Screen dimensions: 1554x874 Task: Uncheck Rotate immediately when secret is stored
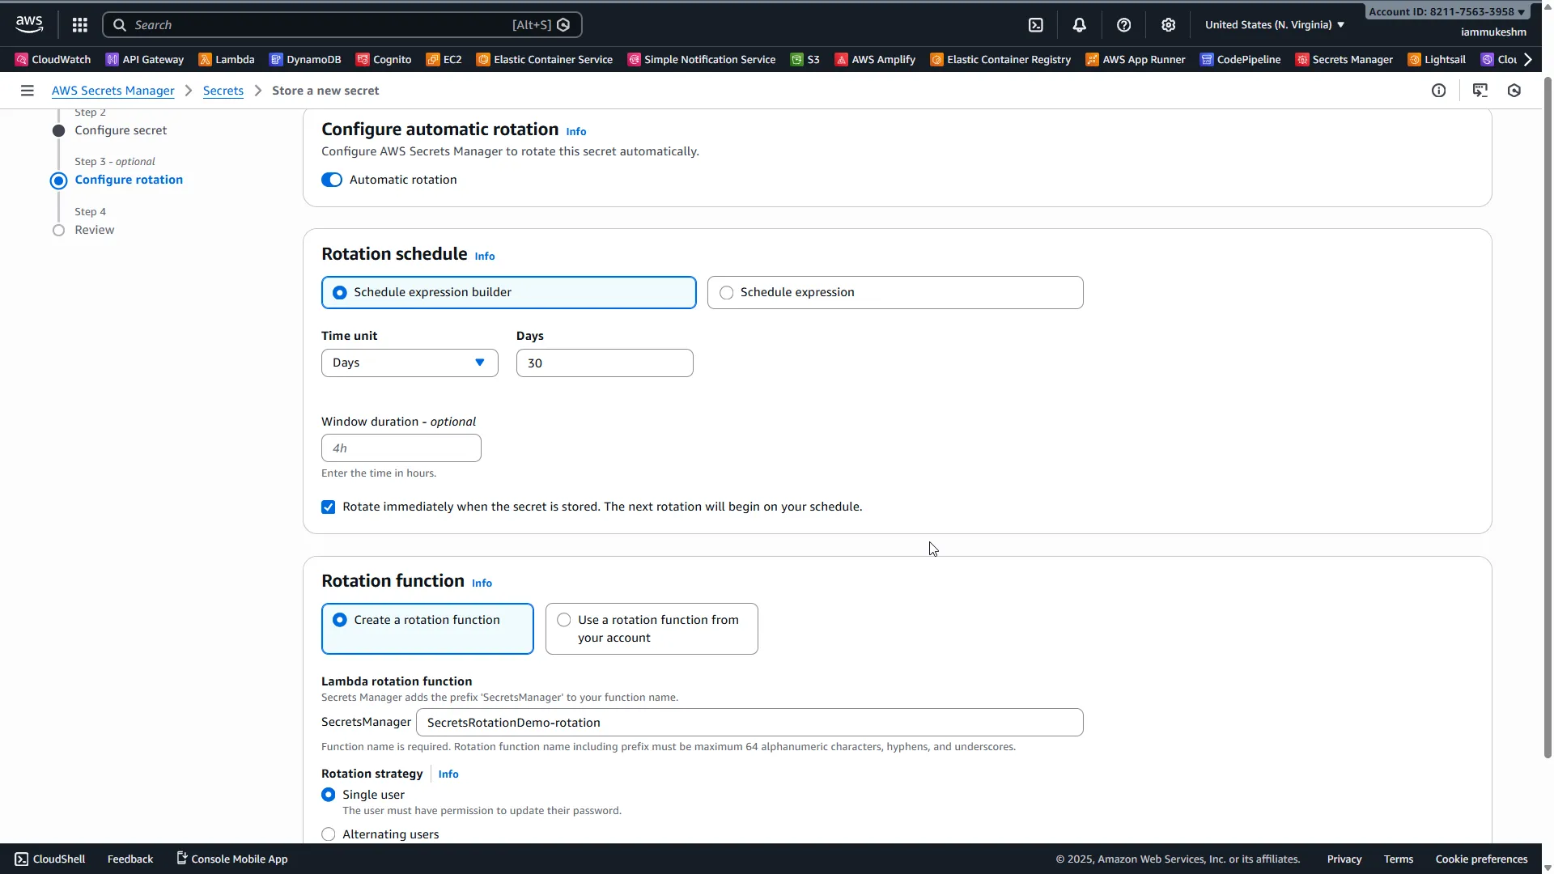click(328, 507)
